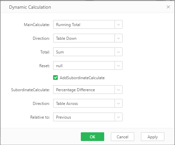Screen dimensions: 175x145
Task: Click the SubordinateCalculate label
Action: click(30, 90)
